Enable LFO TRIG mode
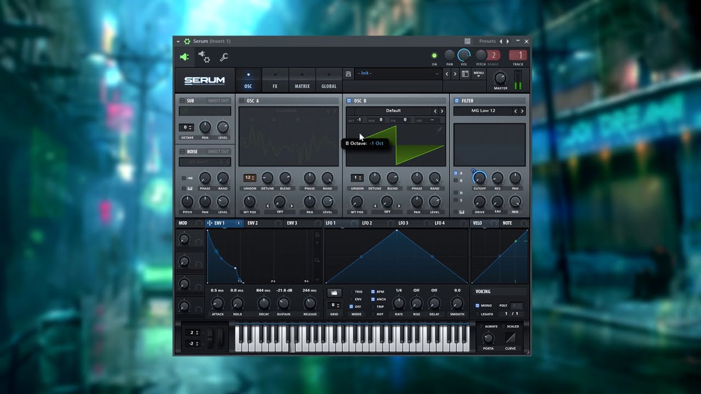701x394 pixels. pos(352,292)
